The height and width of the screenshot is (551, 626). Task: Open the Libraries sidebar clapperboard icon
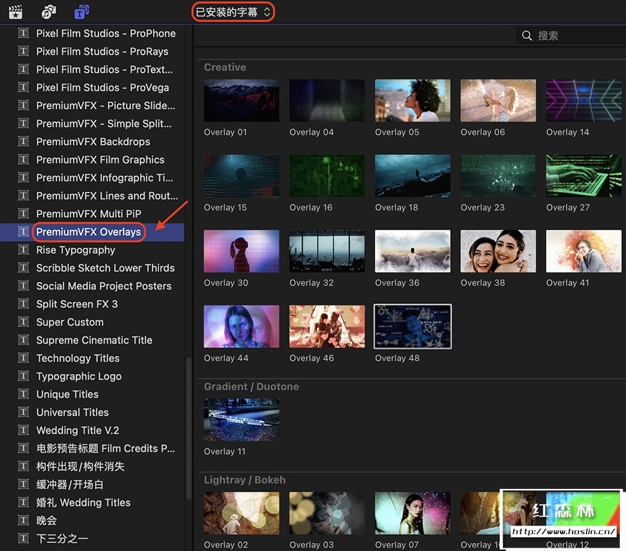point(15,12)
